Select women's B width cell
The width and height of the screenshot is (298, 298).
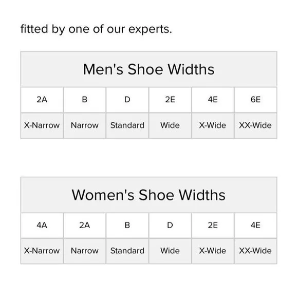127,226
